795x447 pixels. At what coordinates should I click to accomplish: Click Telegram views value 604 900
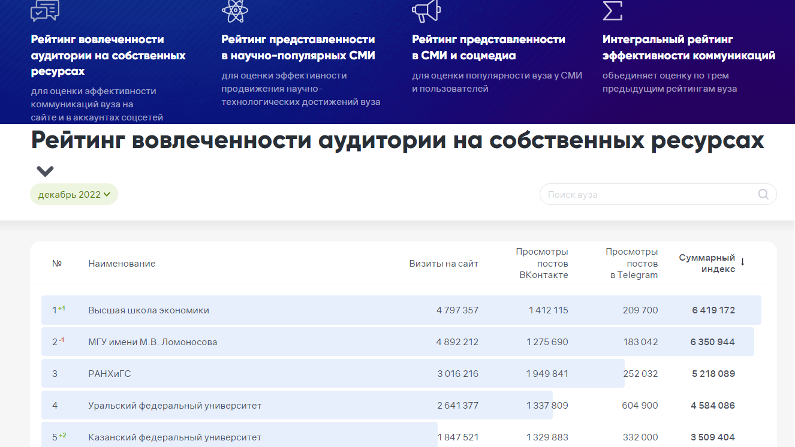click(640, 406)
